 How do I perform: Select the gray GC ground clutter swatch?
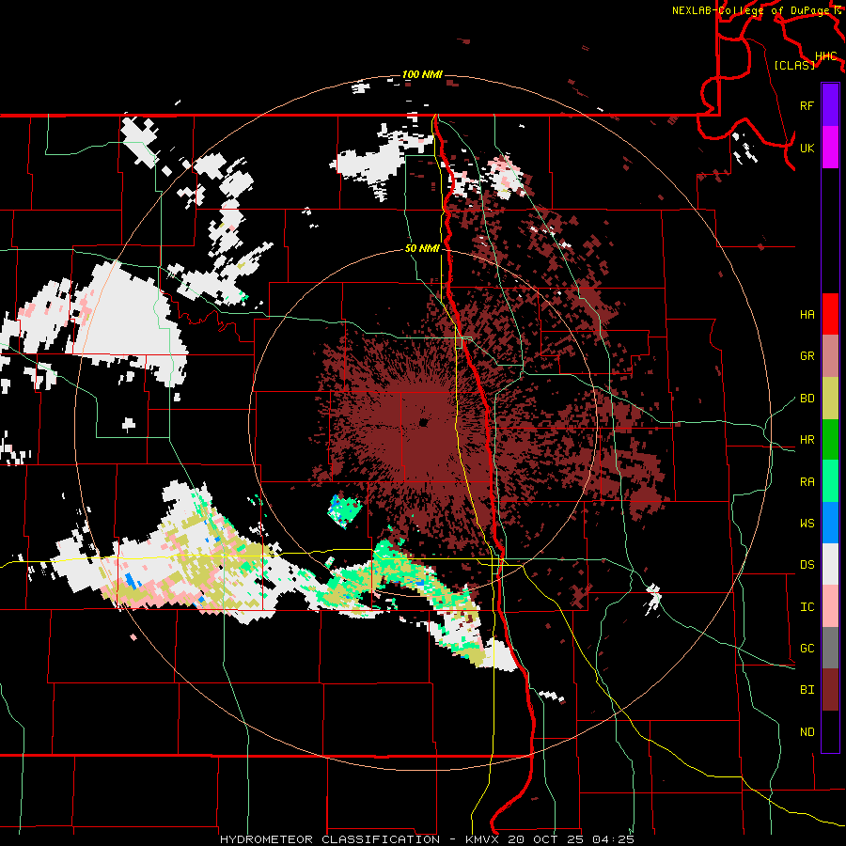tap(830, 648)
